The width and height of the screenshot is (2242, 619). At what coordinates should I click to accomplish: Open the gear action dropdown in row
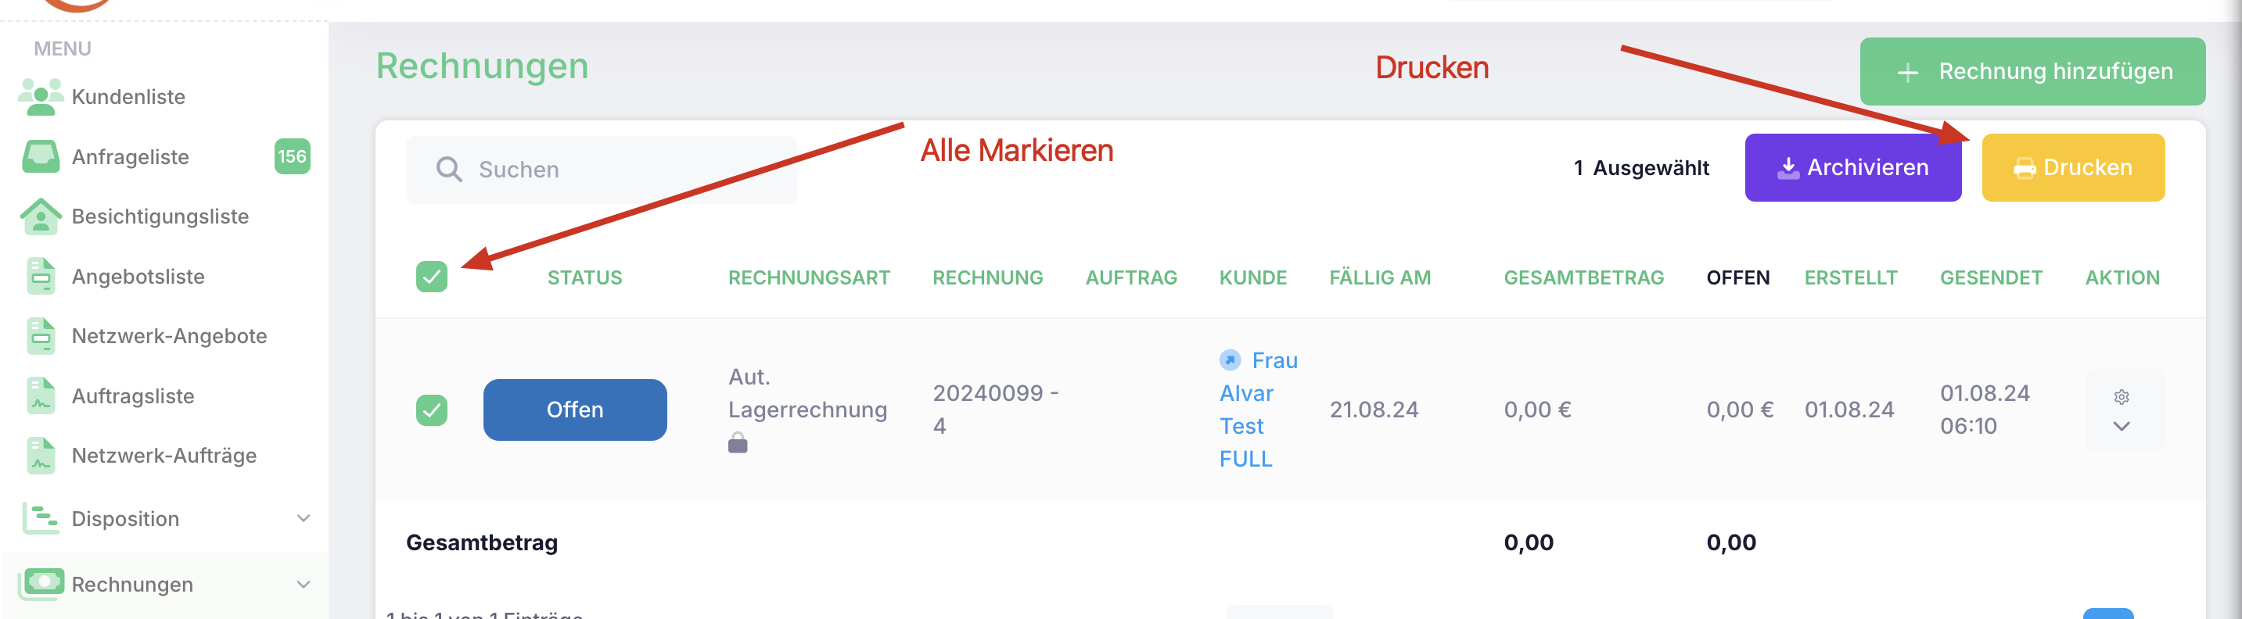(2122, 410)
